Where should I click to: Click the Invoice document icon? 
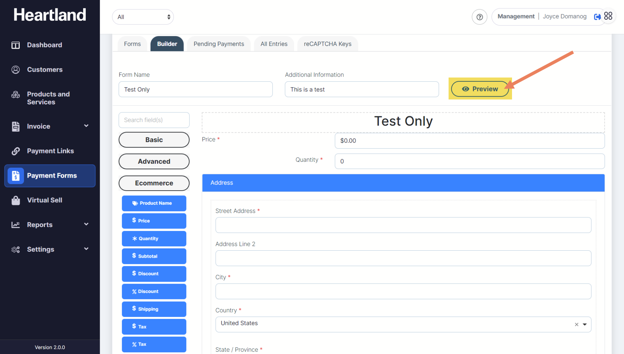(x=16, y=126)
